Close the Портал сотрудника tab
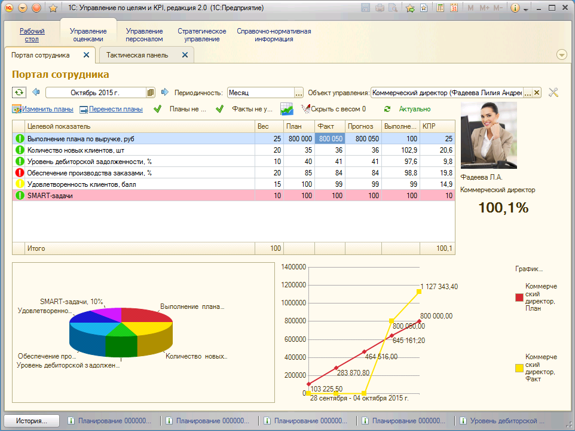Screen dimensions: 575x431 tap(86, 55)
